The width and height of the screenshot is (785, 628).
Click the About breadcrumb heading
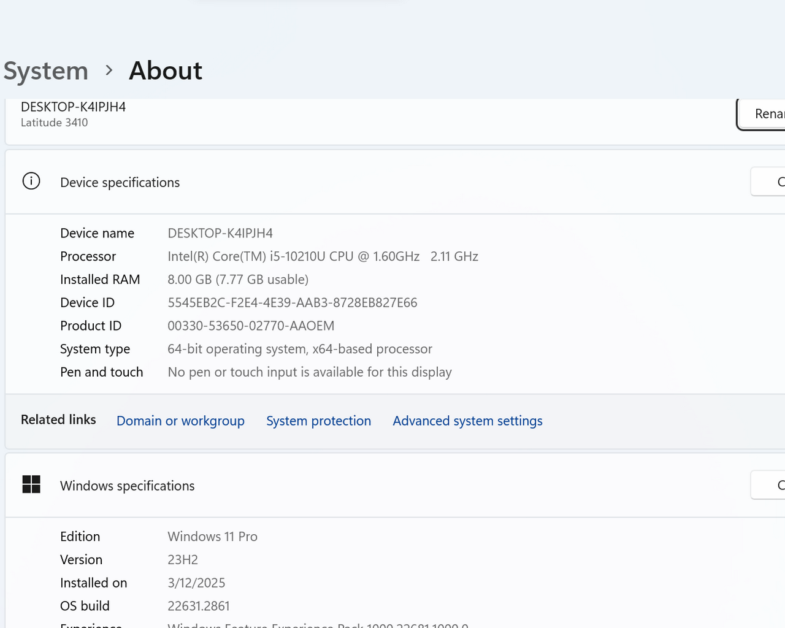pyautogui.click(x=166, y=71)
